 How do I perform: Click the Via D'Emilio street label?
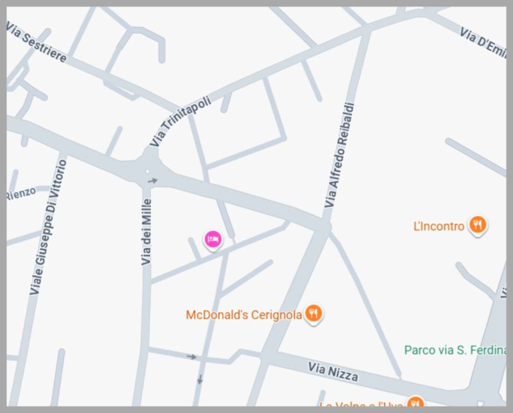coord(482,43)
